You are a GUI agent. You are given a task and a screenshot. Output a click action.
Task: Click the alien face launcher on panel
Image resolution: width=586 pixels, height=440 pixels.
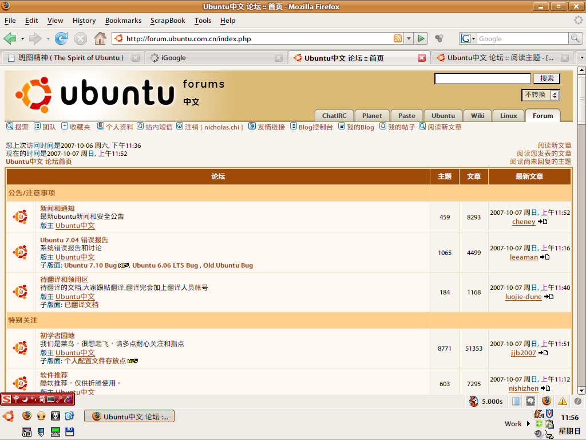click(56, 416)
